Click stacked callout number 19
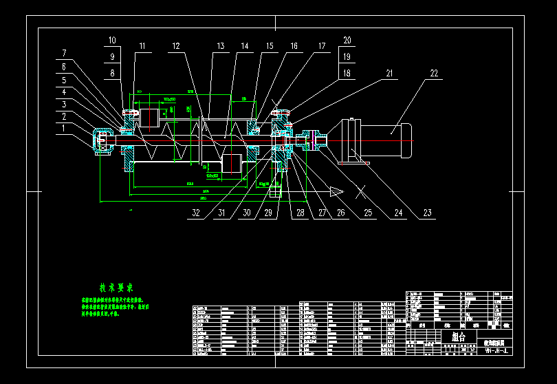Image resolution: width=557 pixels, height=384 pixels. point(347,56)
